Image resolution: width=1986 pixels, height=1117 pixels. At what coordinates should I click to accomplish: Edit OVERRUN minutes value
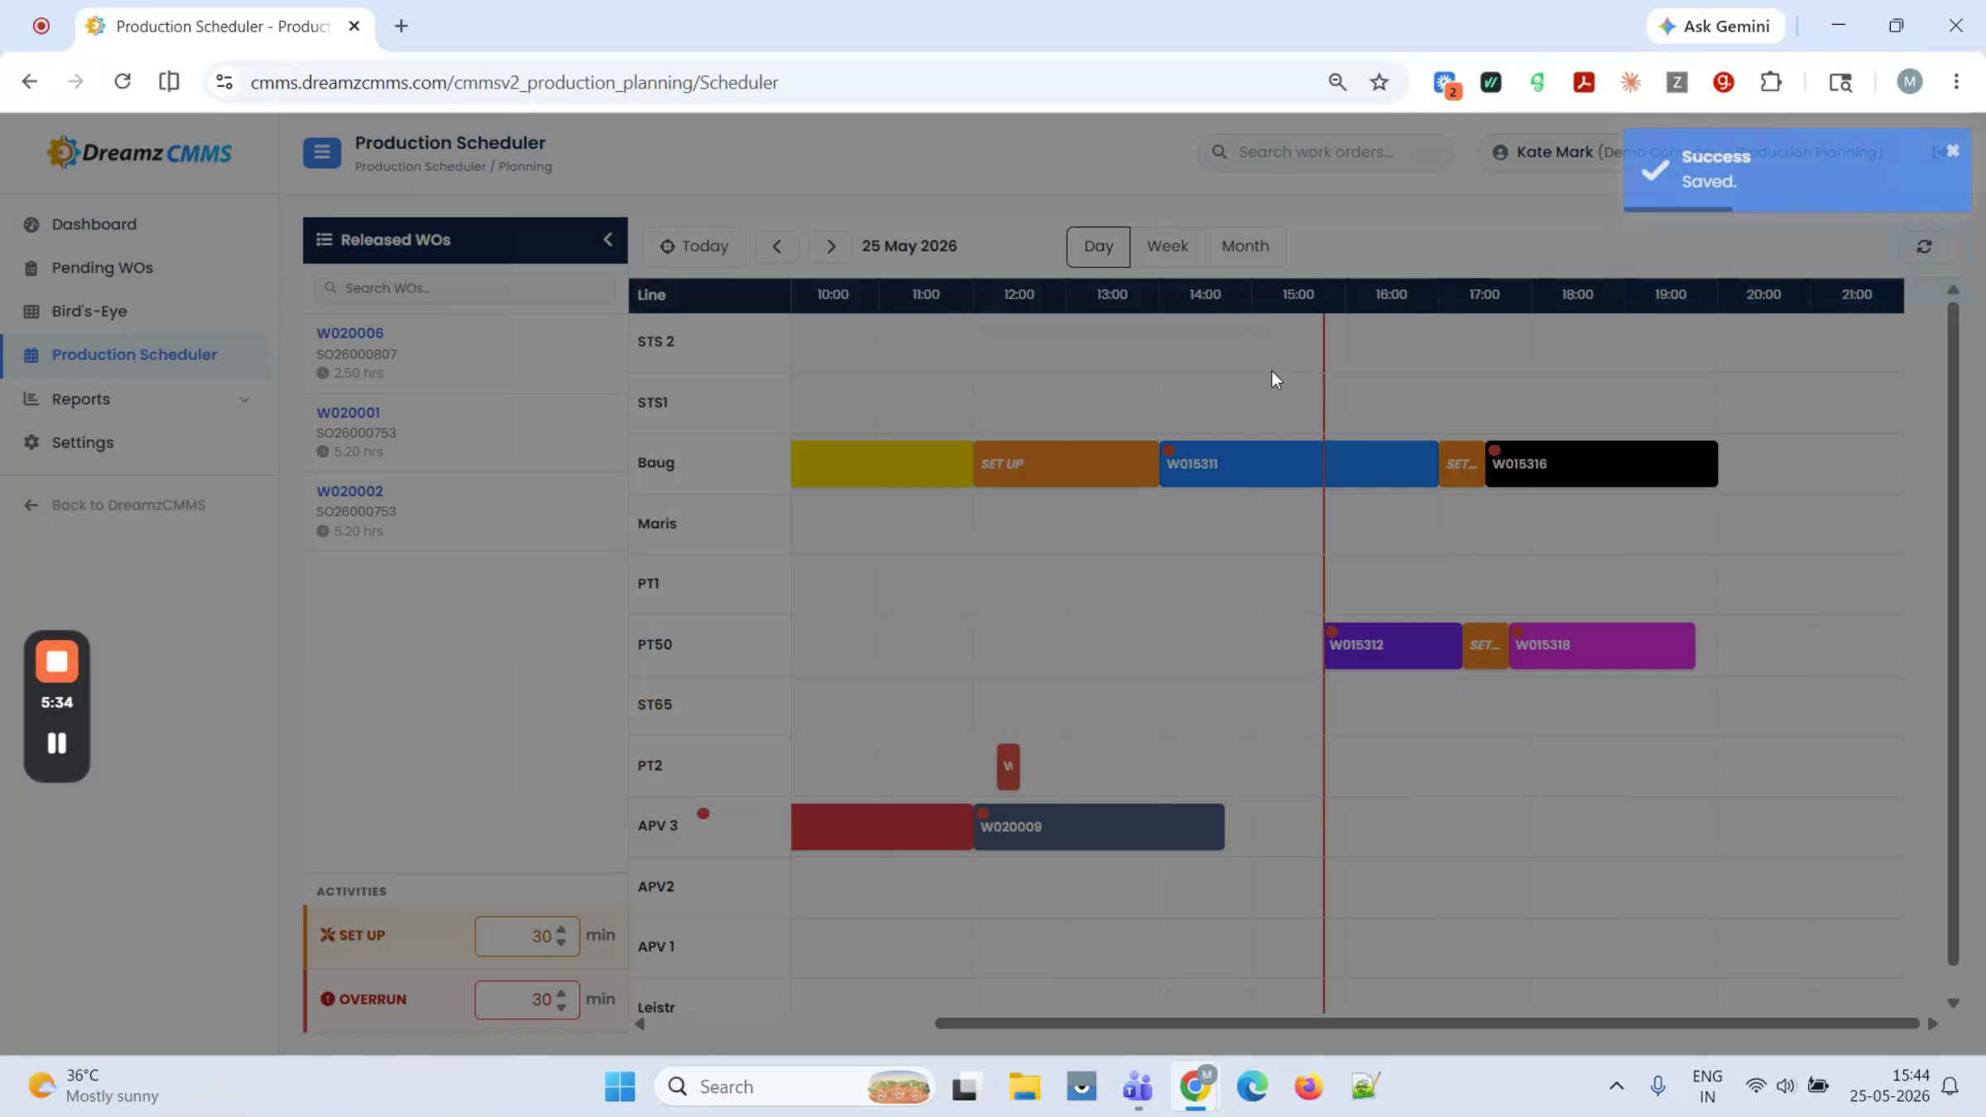(x=527, y=1000)
